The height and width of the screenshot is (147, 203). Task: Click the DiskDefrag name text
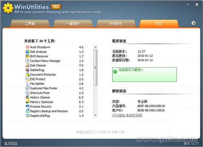click(x=37, y=70)
